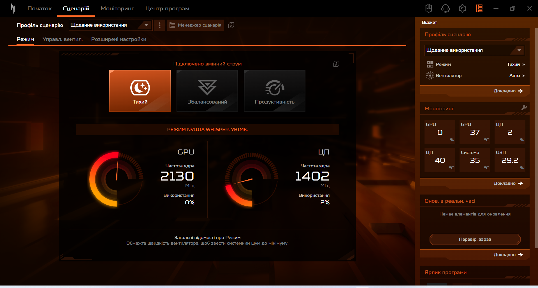The image size is (538, 288).
Task: Click the shield-shaped icon left of the headset
Action: (x=429, y=8)
